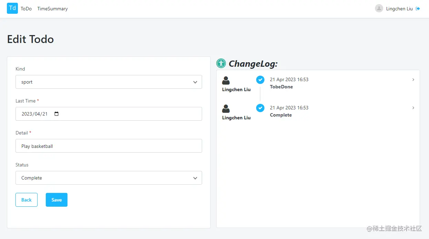The image size is (429, 239).
Task: Click the Lingchen Liu username in header
Action: (x=399, y=9)
